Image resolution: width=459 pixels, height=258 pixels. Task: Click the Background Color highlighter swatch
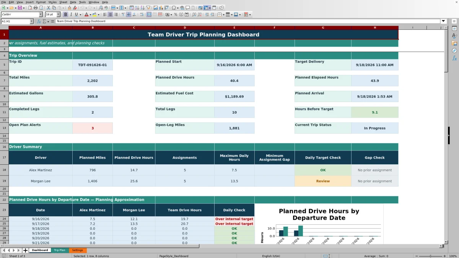(94, 15)
